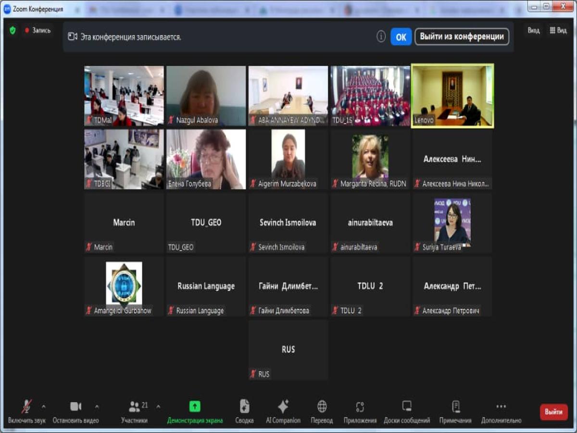The height and width of the screenshot is (433, 577).
Task: Select the TDBGI video tile
Action: point(124,159)
